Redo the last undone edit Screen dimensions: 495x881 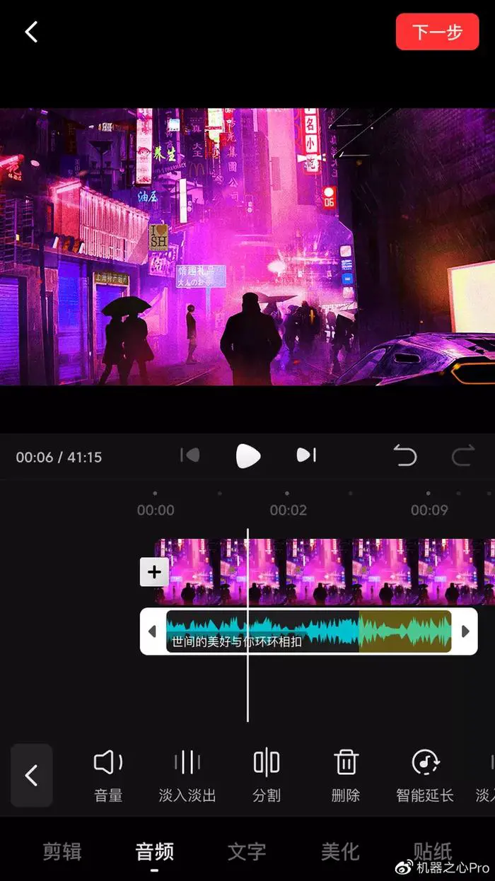click(462, 456)
